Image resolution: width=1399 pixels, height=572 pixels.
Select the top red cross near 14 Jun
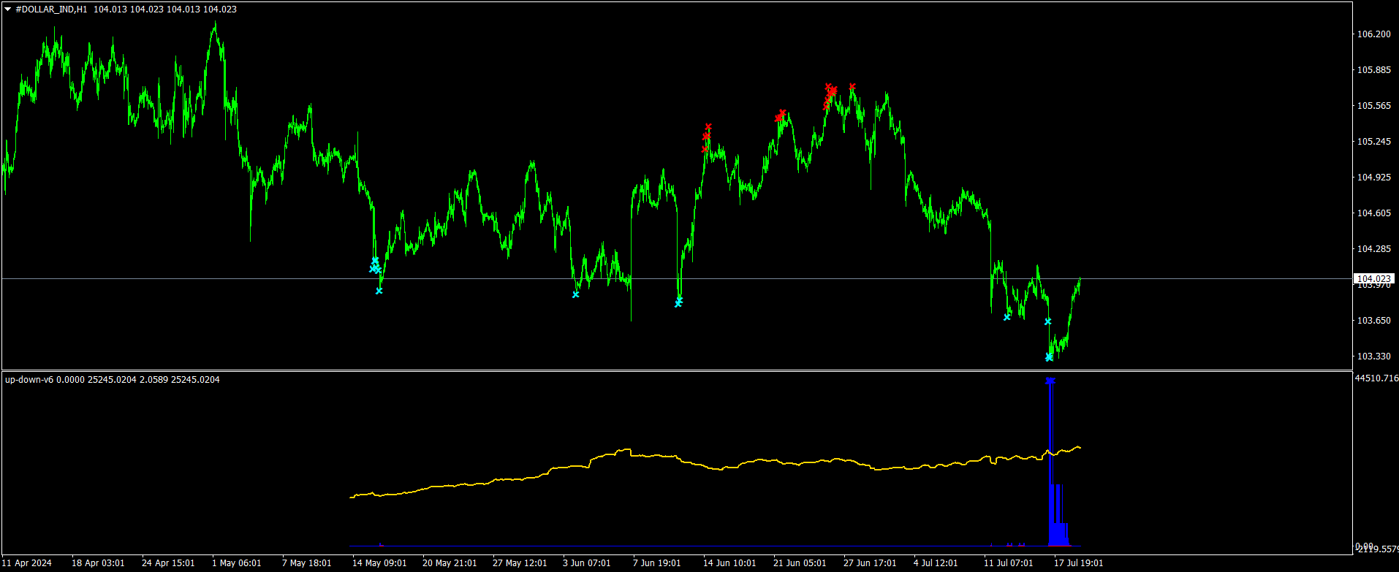(708, 126)
